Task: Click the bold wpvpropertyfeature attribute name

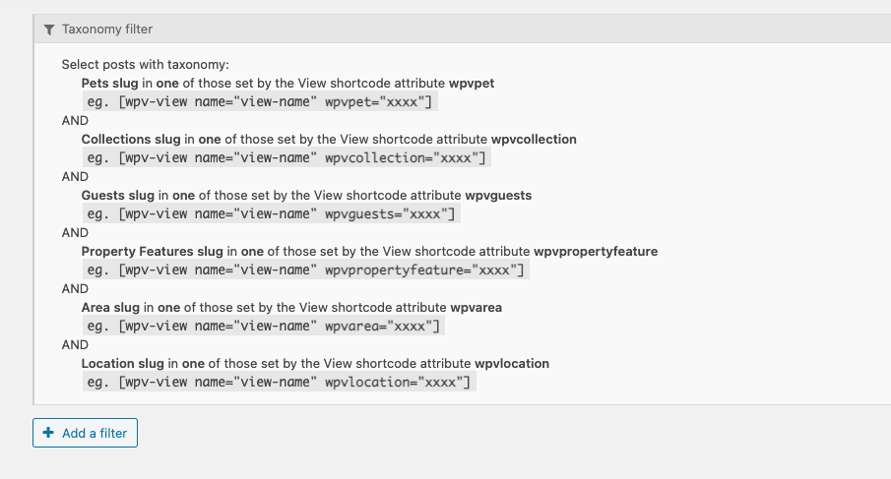Action: 596,252
